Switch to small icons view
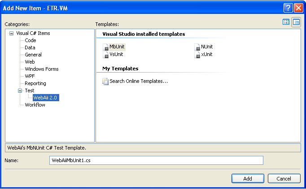Image resolution: width=306 pixels, height=189 pixels. coord(296,22)
